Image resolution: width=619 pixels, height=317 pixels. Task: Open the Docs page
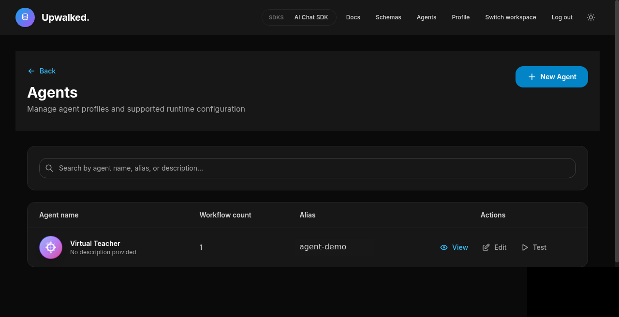[x=353, y=17]
